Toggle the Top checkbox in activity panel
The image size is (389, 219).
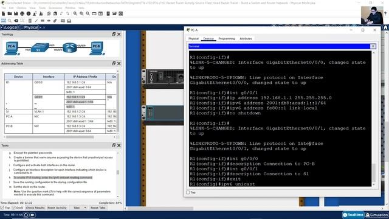(x=2, y=207)
